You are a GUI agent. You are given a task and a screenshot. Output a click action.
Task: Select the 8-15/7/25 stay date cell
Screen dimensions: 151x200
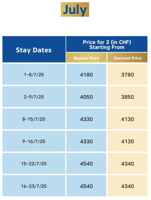coord(34,119)
